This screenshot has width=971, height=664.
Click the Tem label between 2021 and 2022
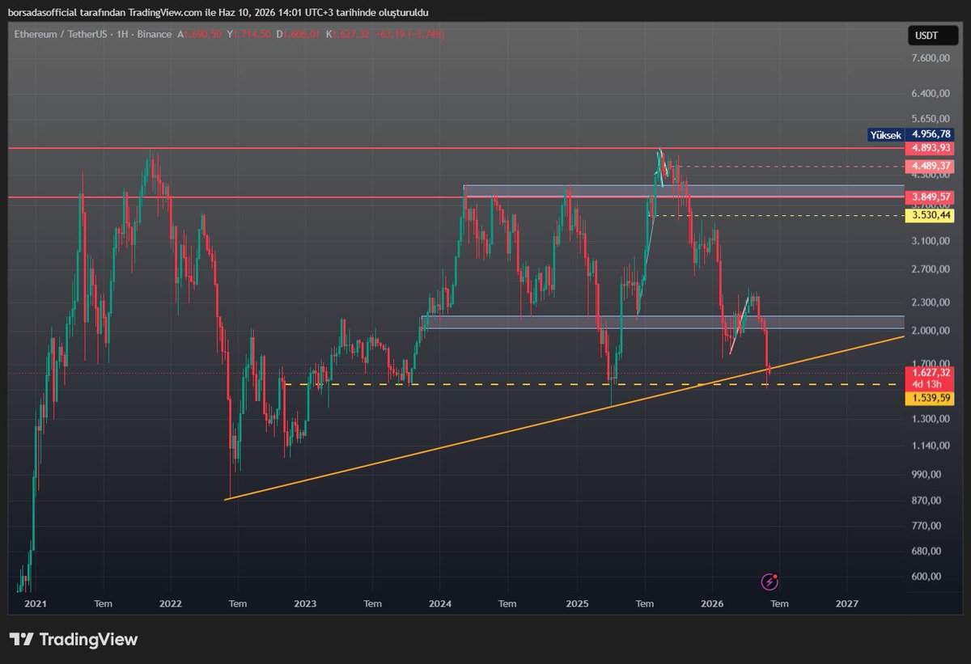[103, 603]
